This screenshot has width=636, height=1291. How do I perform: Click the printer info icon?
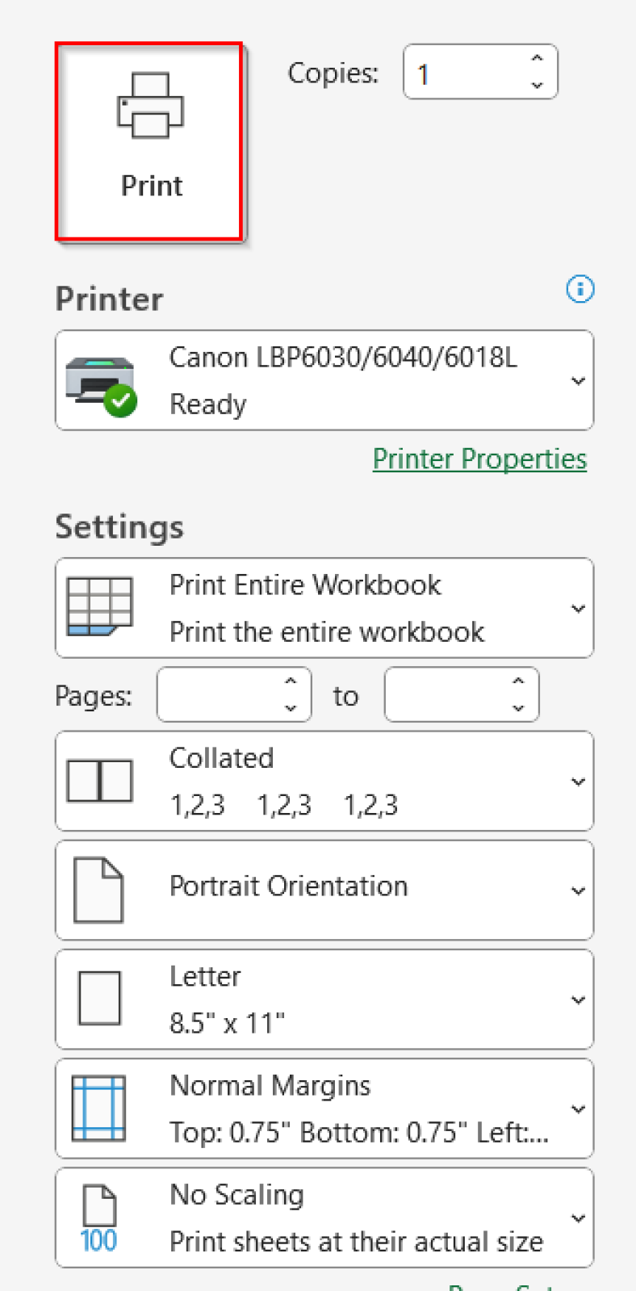tap(580, 289)
